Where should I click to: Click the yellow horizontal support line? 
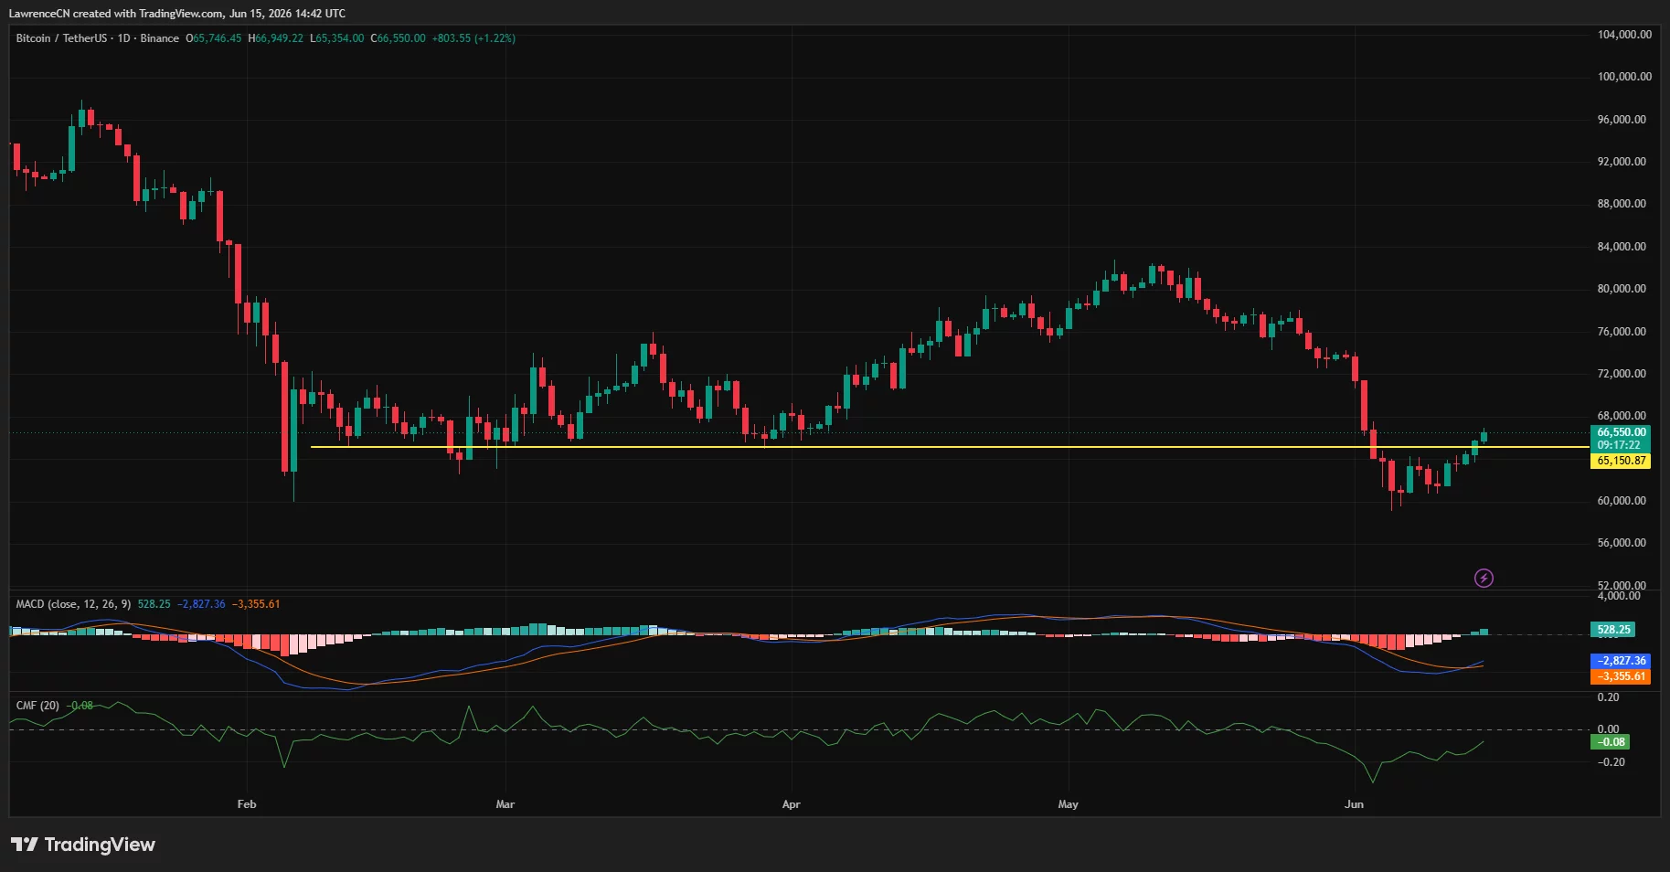(x=950, y=447)
